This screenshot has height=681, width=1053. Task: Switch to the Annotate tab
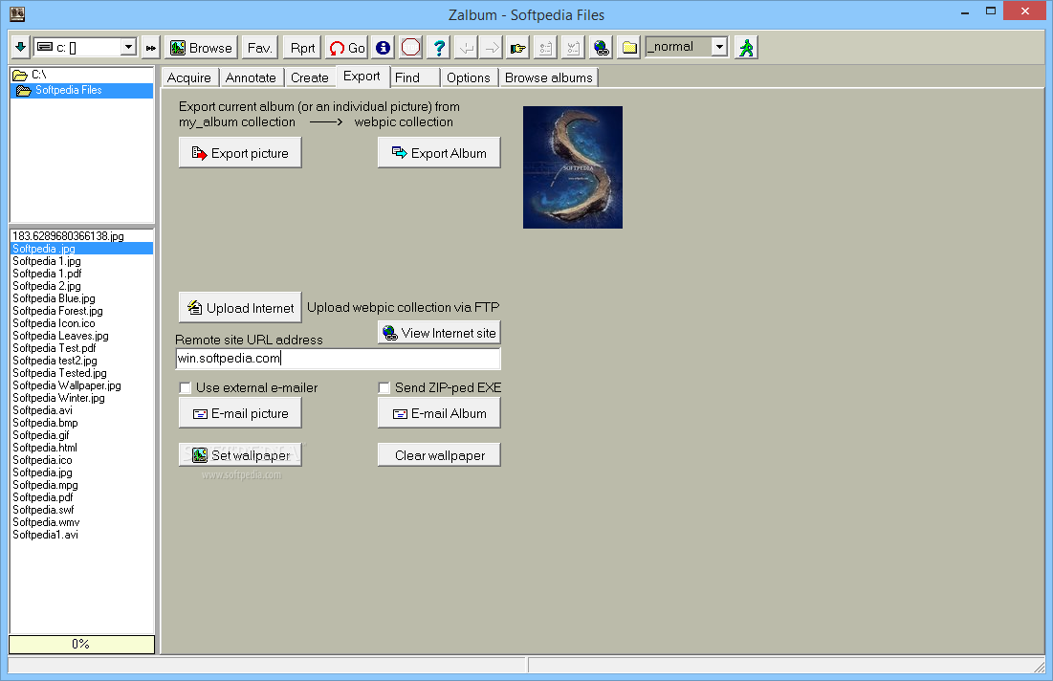tap(251, 77)
